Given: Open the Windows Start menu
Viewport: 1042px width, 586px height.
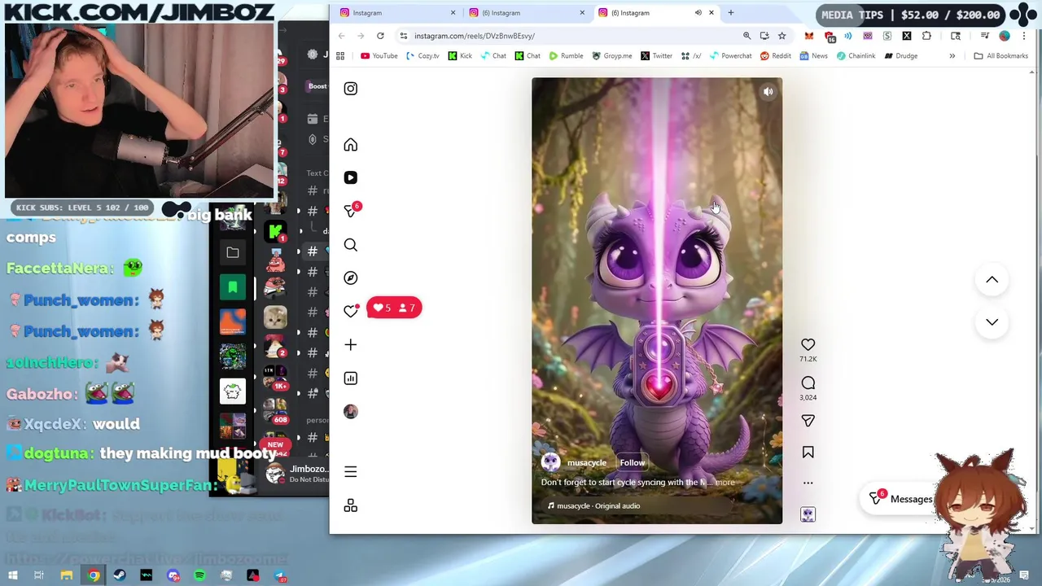Looking at the screenshot, I should click(x=13, y=576).
